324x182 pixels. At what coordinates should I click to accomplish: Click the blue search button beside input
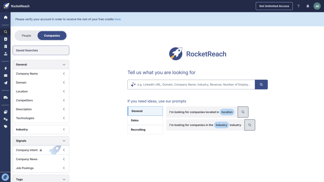[x=261, y=85]
